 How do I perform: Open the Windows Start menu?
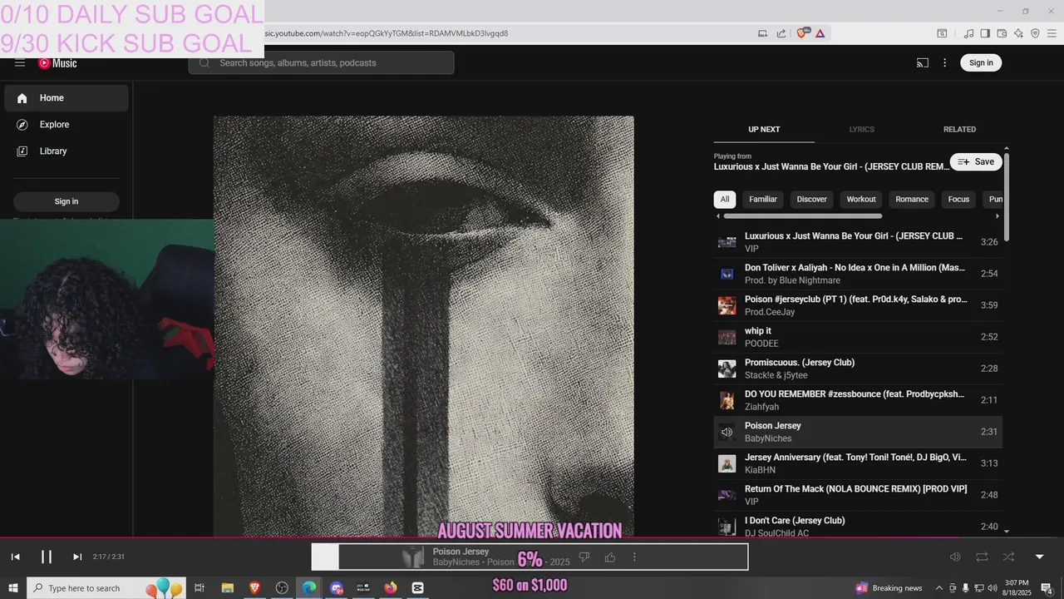coord(12,588)
